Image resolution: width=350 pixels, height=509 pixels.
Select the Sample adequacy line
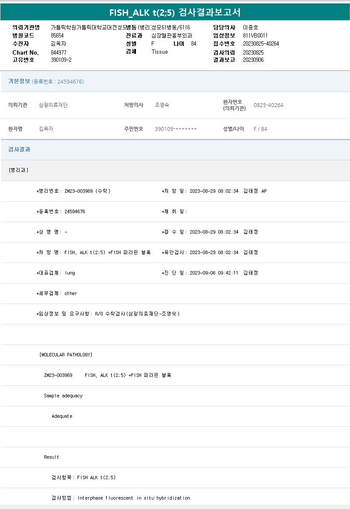63,396
